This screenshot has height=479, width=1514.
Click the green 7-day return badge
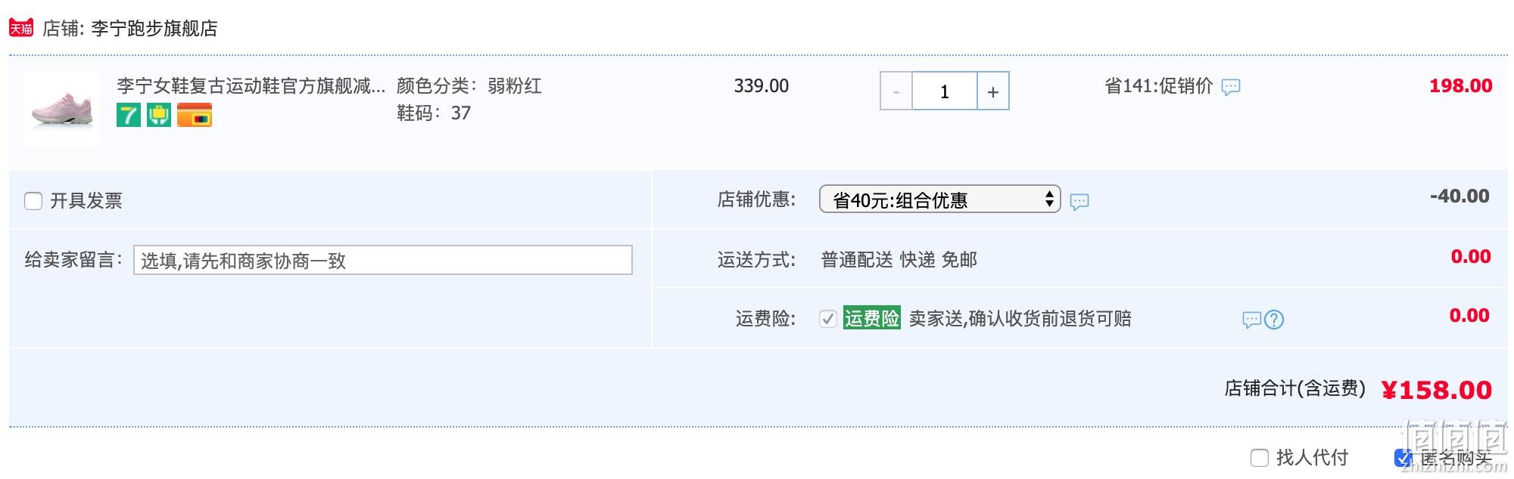pos(129,115)
